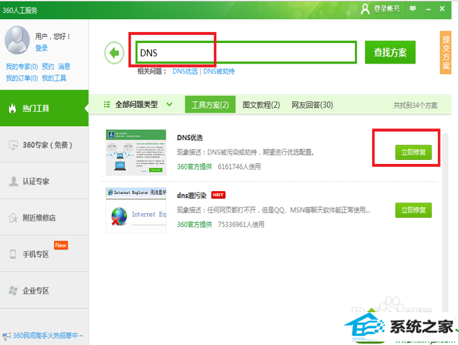Click the dns遭污染 result title

pos(192,195)
